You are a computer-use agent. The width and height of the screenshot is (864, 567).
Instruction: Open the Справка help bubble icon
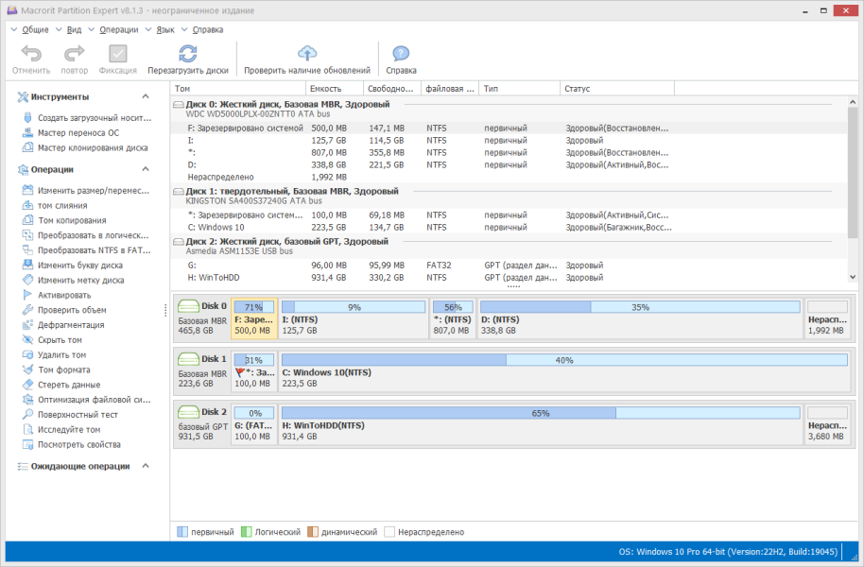401,54
